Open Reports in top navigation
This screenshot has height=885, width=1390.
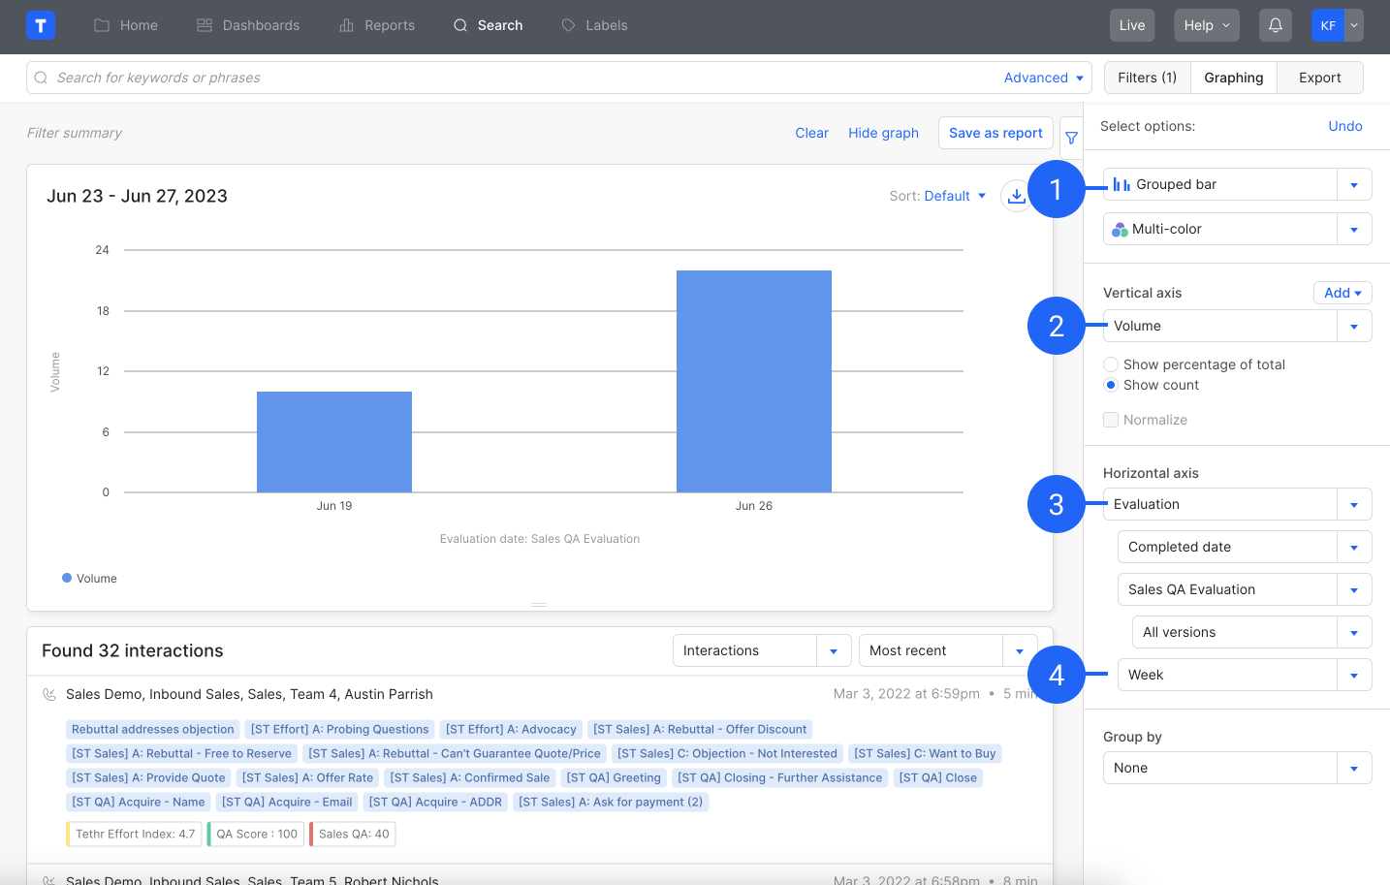377,25
